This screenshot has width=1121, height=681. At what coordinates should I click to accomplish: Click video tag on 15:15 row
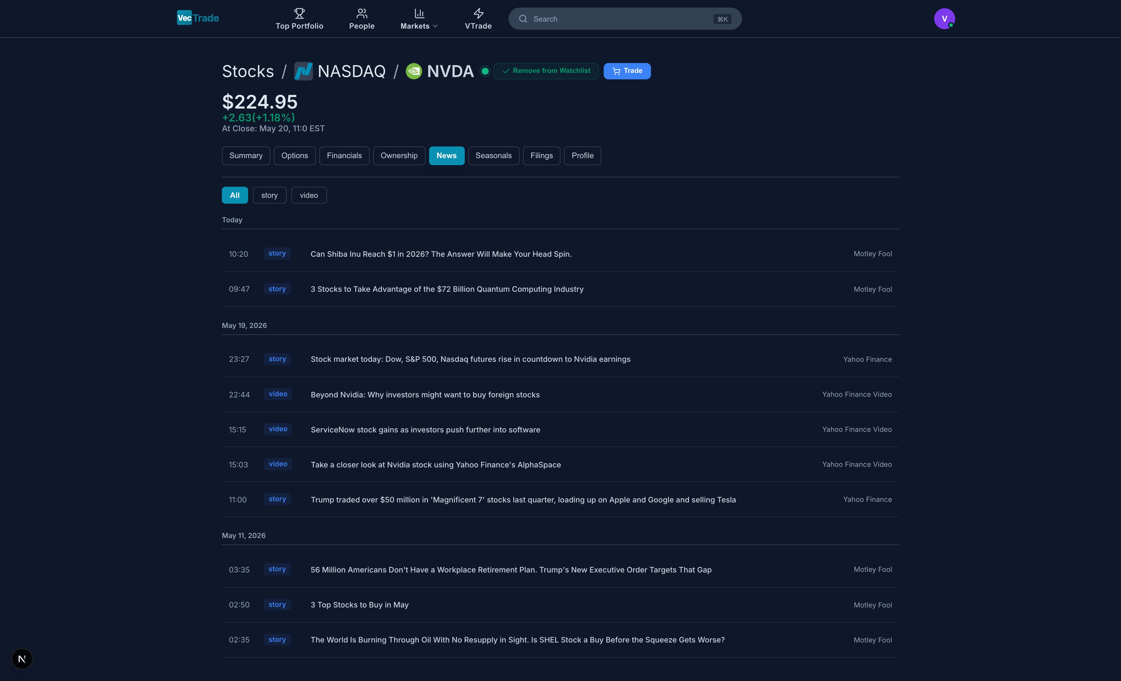(x=278, y=429)
